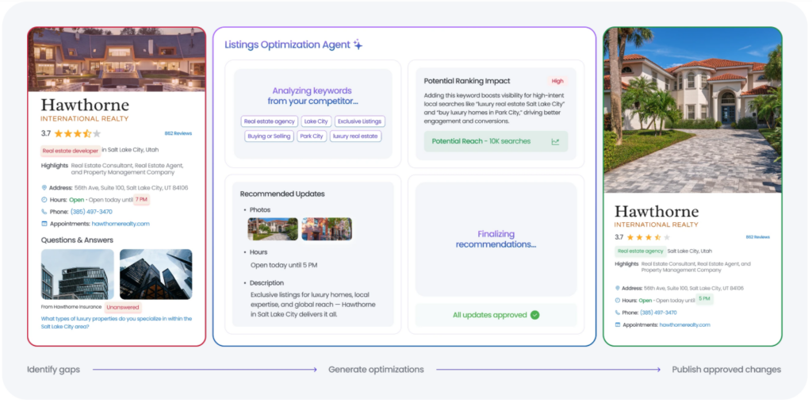Select the 'Real estate agency' keyword chip

click(x=269, y=121)
